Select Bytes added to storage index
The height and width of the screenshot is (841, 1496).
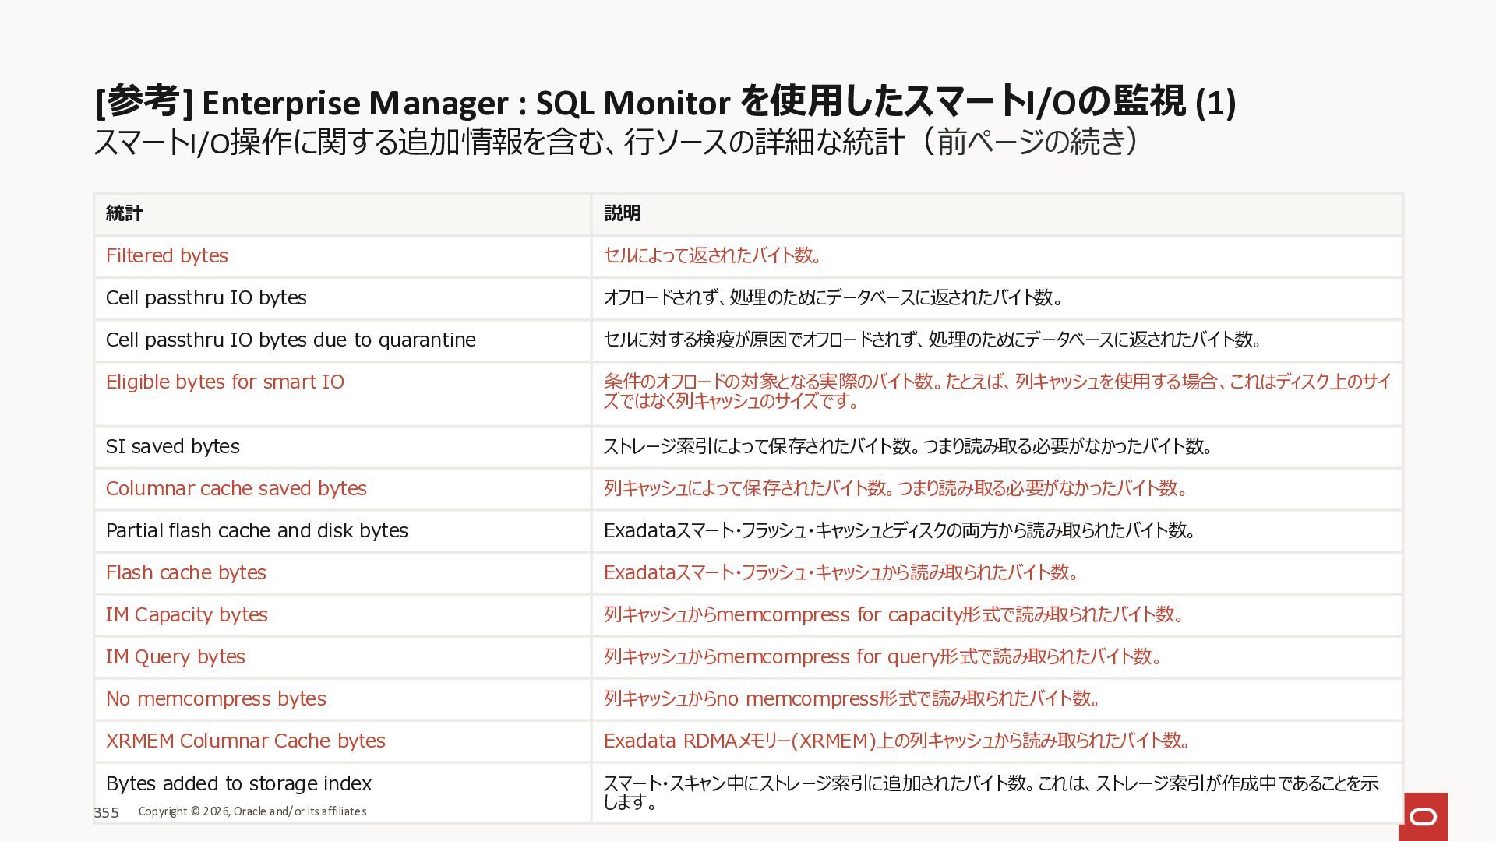[238, 783]
